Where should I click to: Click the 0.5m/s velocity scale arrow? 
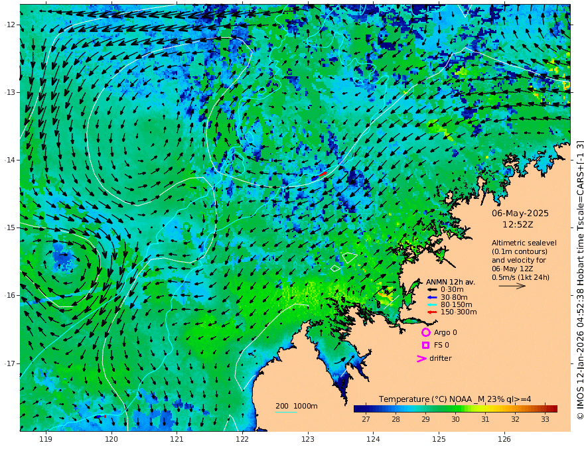[512, 286]
